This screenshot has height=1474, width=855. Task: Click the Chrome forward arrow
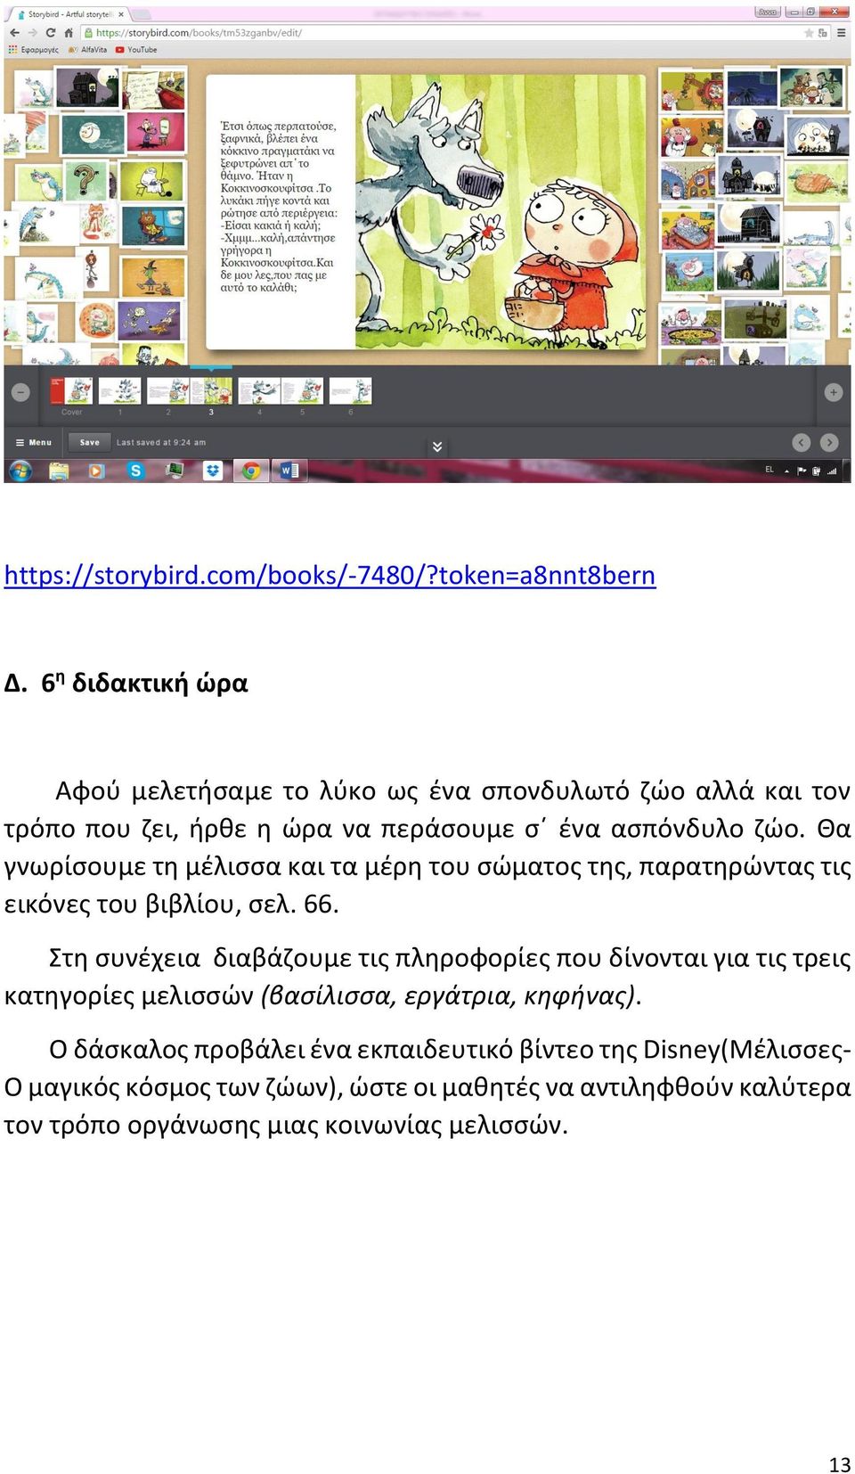[x=32, y=32]
